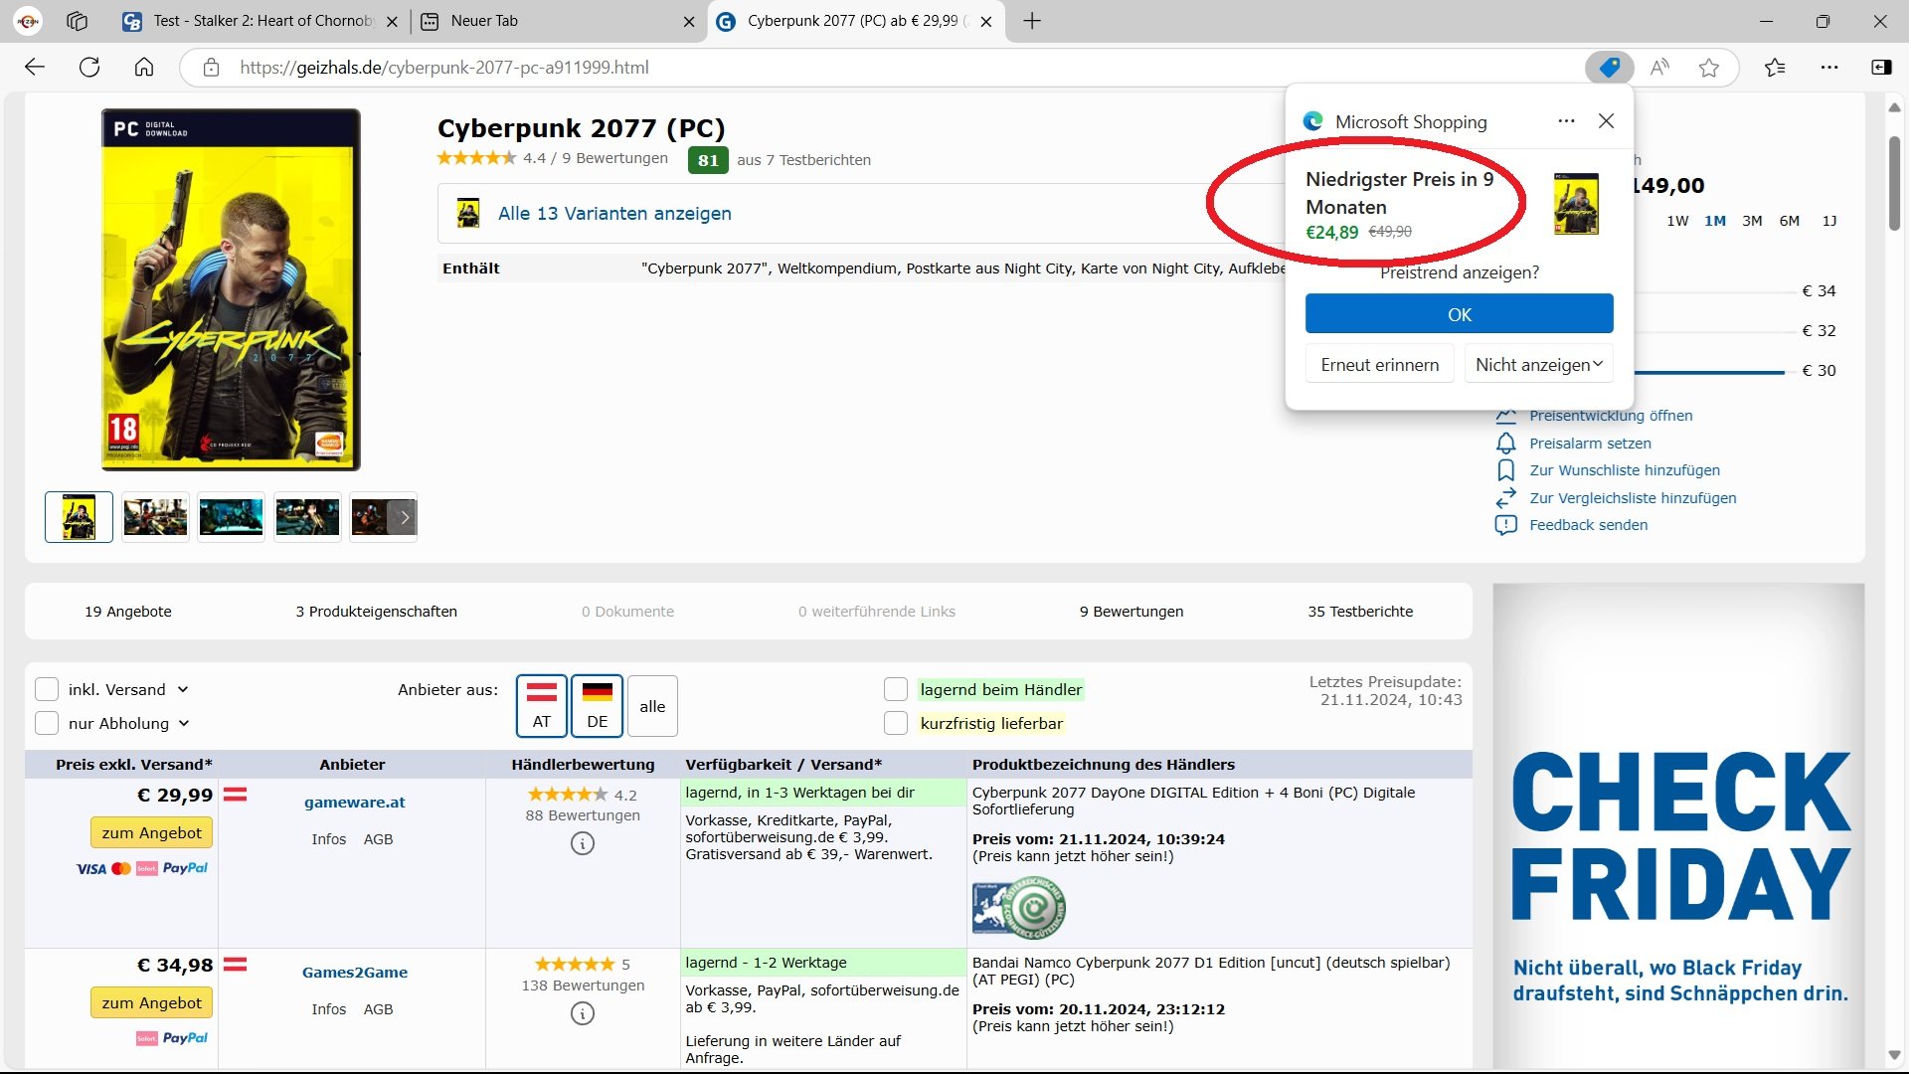Expand the Nicht anzeigen dropdown
Screen dimensions: 1911x1074
(1538, 365)
